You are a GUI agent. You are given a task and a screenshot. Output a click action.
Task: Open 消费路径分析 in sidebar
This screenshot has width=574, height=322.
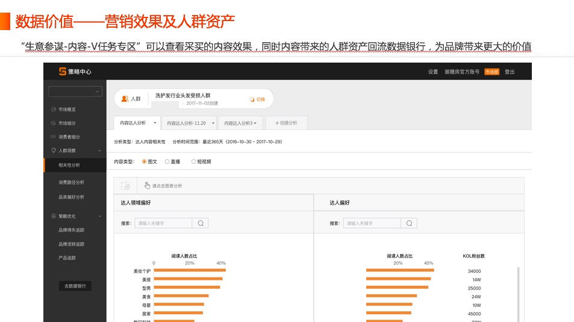[x=72, y=182]
